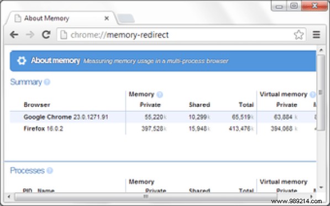Click the page icon in the address bar
The height and width of the screenshot is (206, 330).
tap(64, 35)
